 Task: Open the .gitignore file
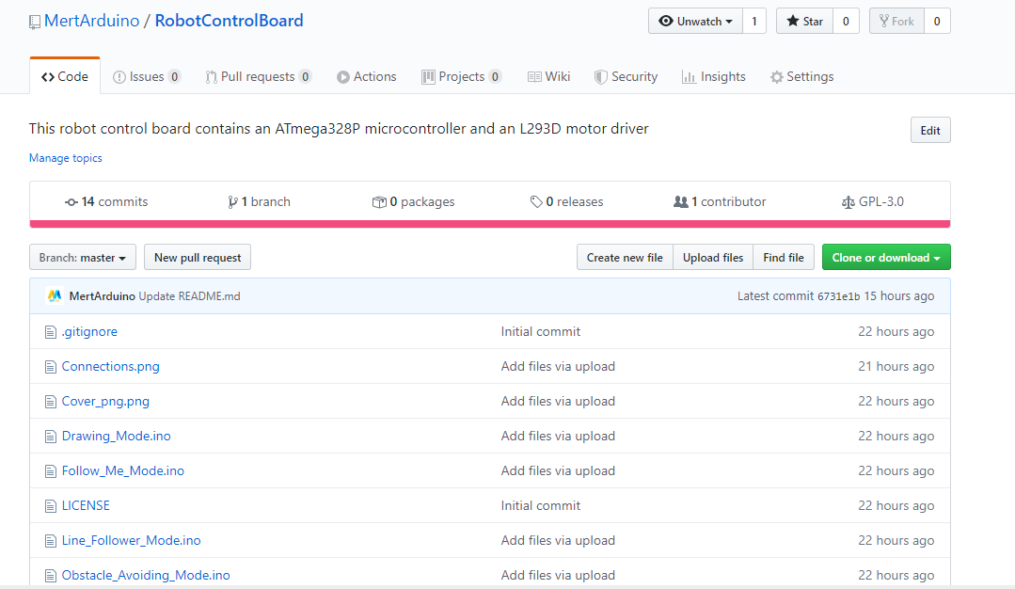pos(89,331)
